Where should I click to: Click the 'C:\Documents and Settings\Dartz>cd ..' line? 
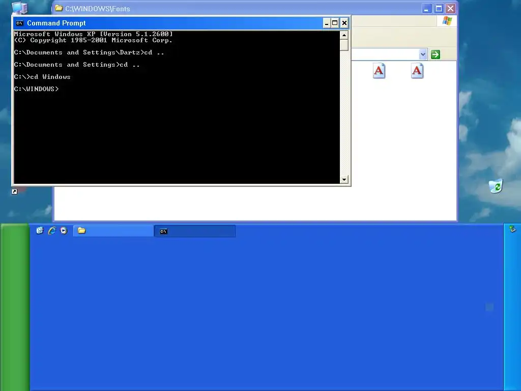(x=89, y=52)
